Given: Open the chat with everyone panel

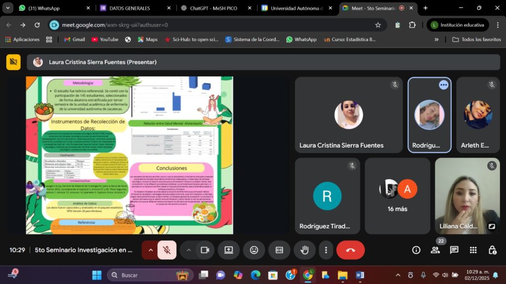Looking at the screenshot, I should click(x=454, y=250).
